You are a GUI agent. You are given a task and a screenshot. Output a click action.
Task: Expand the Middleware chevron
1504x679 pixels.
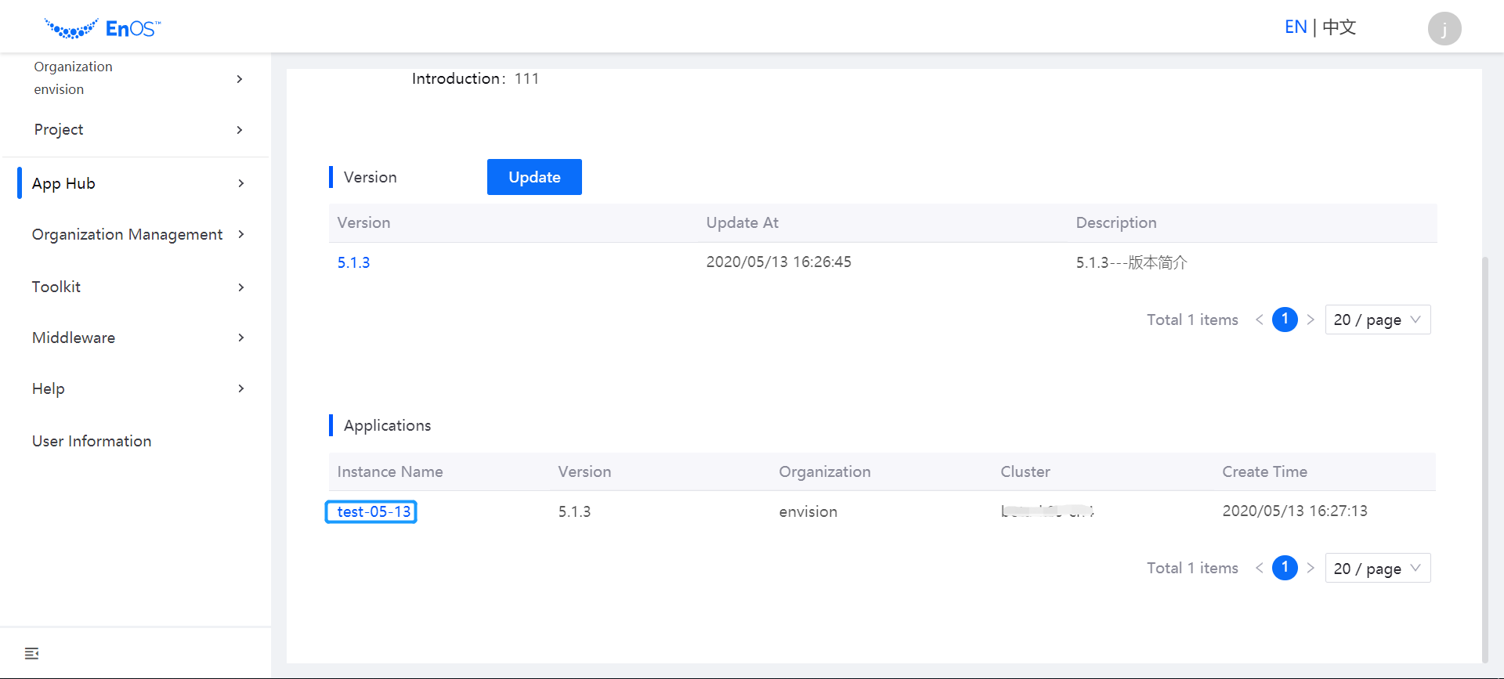(240, 338)
